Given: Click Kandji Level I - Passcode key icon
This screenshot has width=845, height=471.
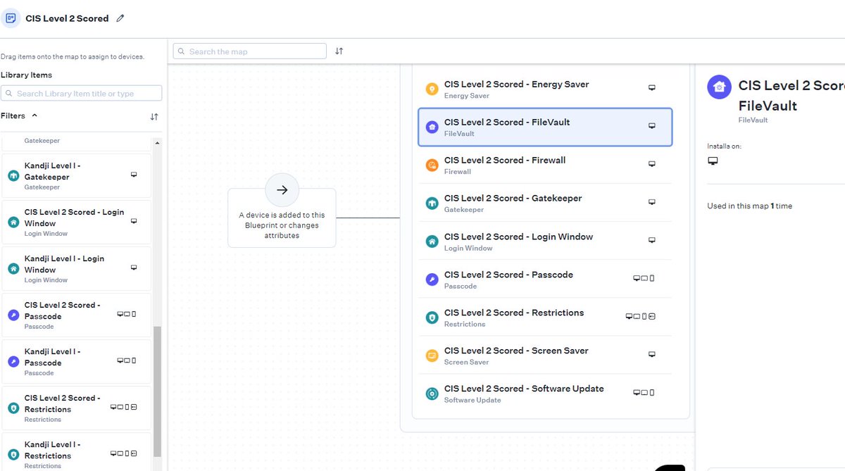Looking at the screenshot, I should tap(13, 362).
